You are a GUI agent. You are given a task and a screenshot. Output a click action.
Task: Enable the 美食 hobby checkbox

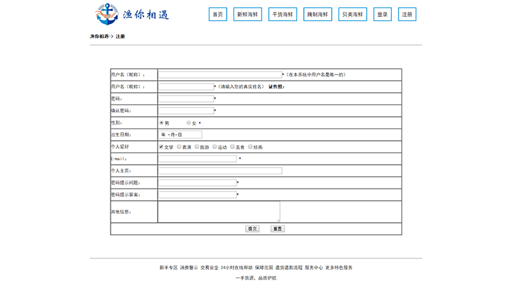point(233,147)
